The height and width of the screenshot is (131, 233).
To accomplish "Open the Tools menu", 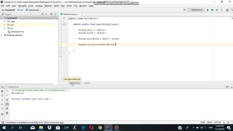I will (69, 6).
